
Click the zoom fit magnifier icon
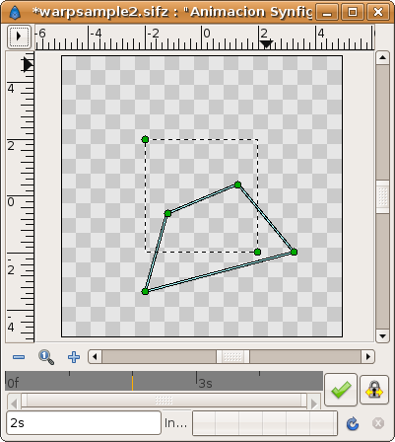(46, 357)
